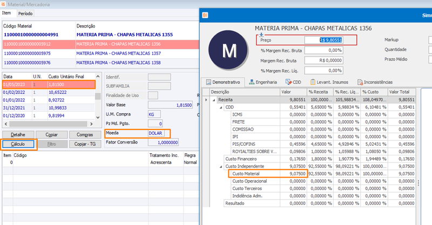The width and height of the screenshot is (432, 225).
Task: Click the % Margem Rec. Líq. field
Action: point(323,71)
